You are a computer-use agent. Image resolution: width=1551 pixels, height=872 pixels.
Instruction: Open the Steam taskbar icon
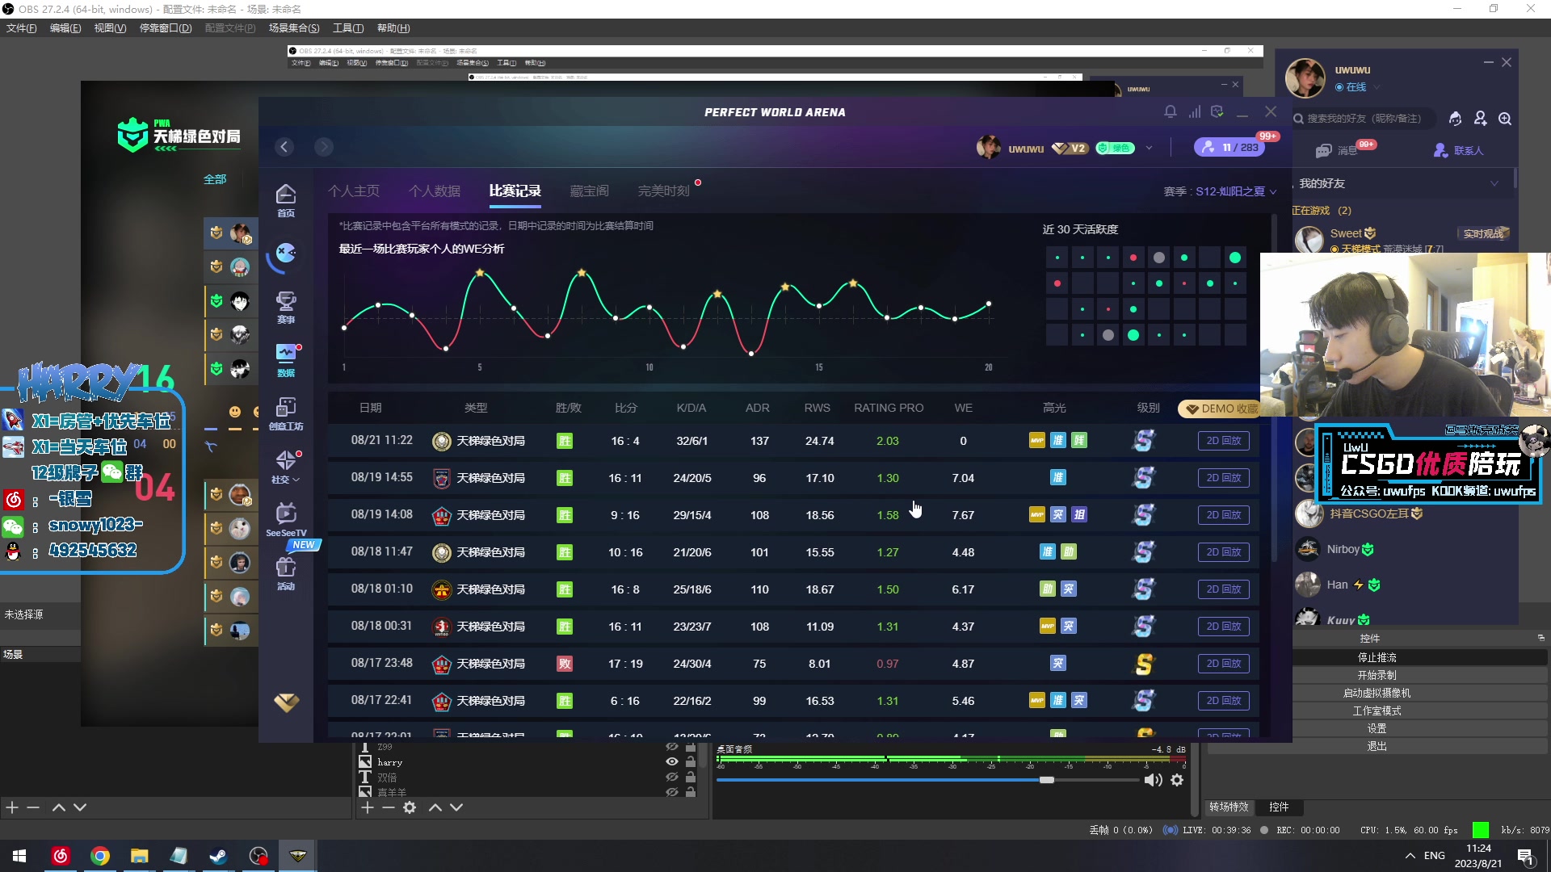pyautogui.click(x=218, y=856)
